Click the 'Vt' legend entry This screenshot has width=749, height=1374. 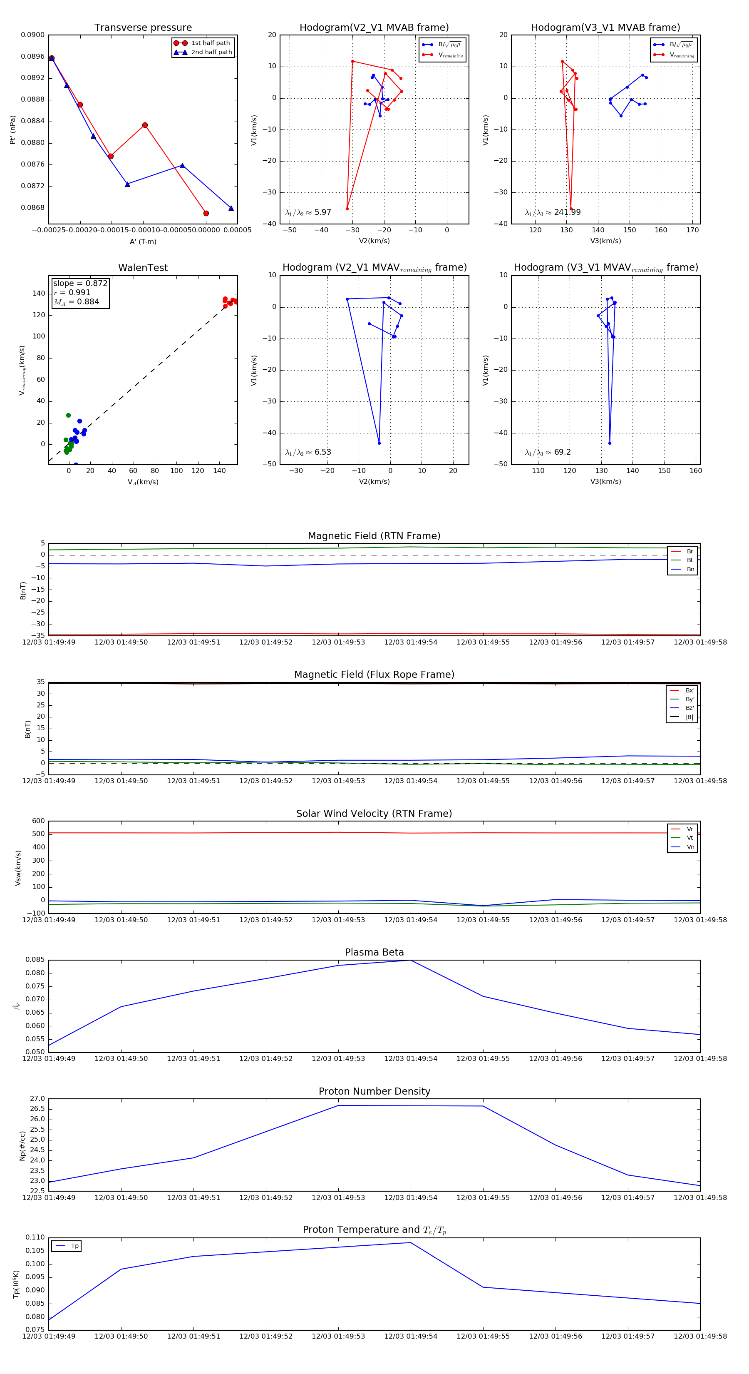click(x=683, y=837)
